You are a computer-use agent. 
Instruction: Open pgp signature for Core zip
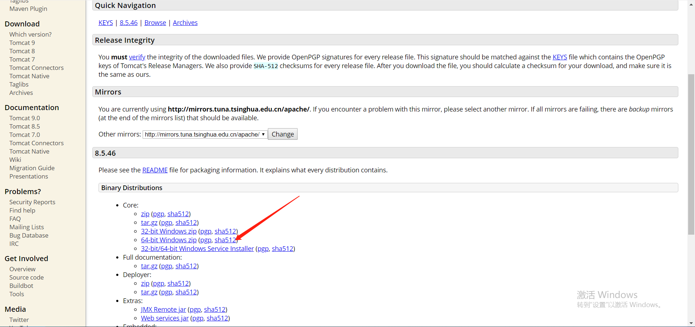159,214
